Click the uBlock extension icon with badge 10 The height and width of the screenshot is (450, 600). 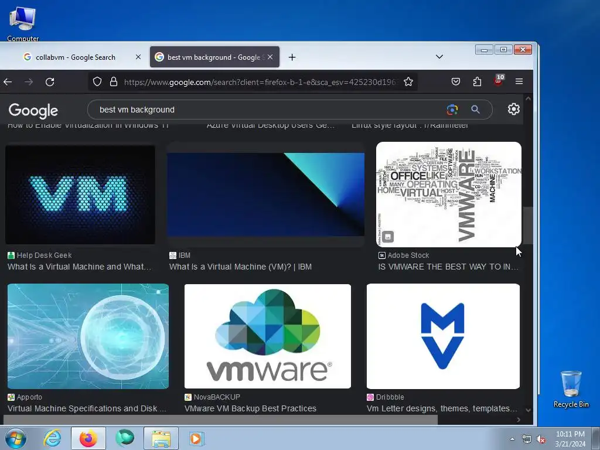click(x=499, y=80)
